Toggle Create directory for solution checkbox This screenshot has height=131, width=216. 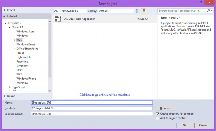tap(157, 114)
